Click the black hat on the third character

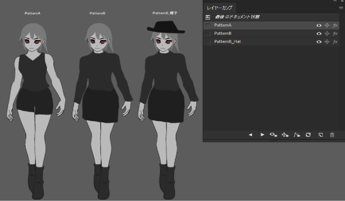point(165,27)
